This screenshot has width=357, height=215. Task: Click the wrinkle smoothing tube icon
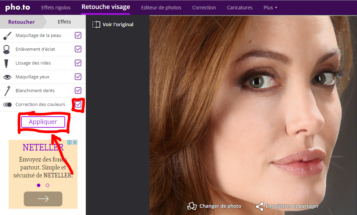tap(6, 63)
